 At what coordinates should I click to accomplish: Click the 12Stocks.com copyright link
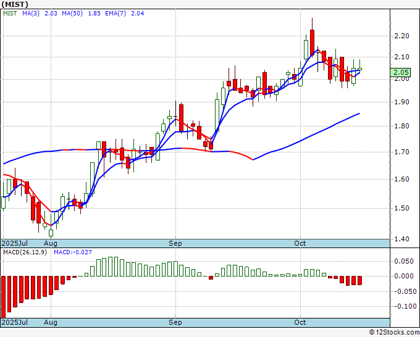pos(394,333)
